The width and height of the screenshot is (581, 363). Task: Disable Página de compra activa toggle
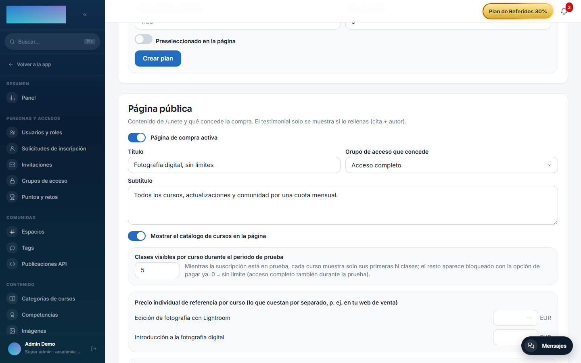pos(137,138)
